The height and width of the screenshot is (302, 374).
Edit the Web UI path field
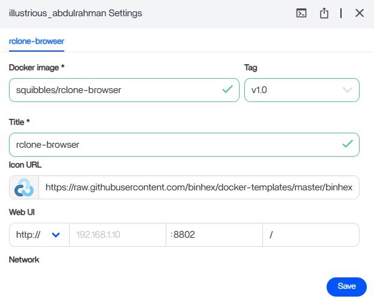click(311, 235)
